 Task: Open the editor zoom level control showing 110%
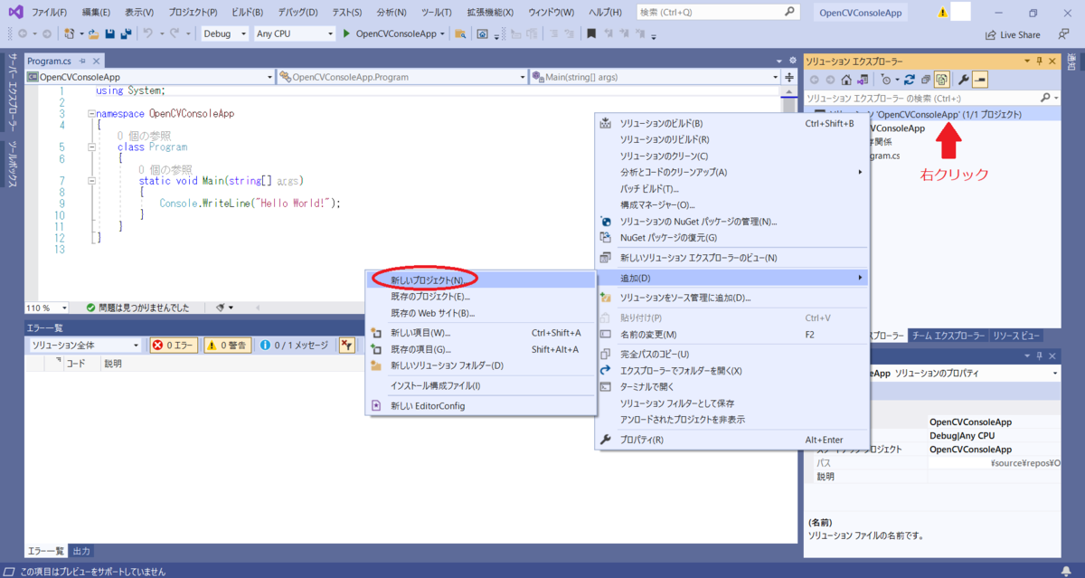coord(47,308)
